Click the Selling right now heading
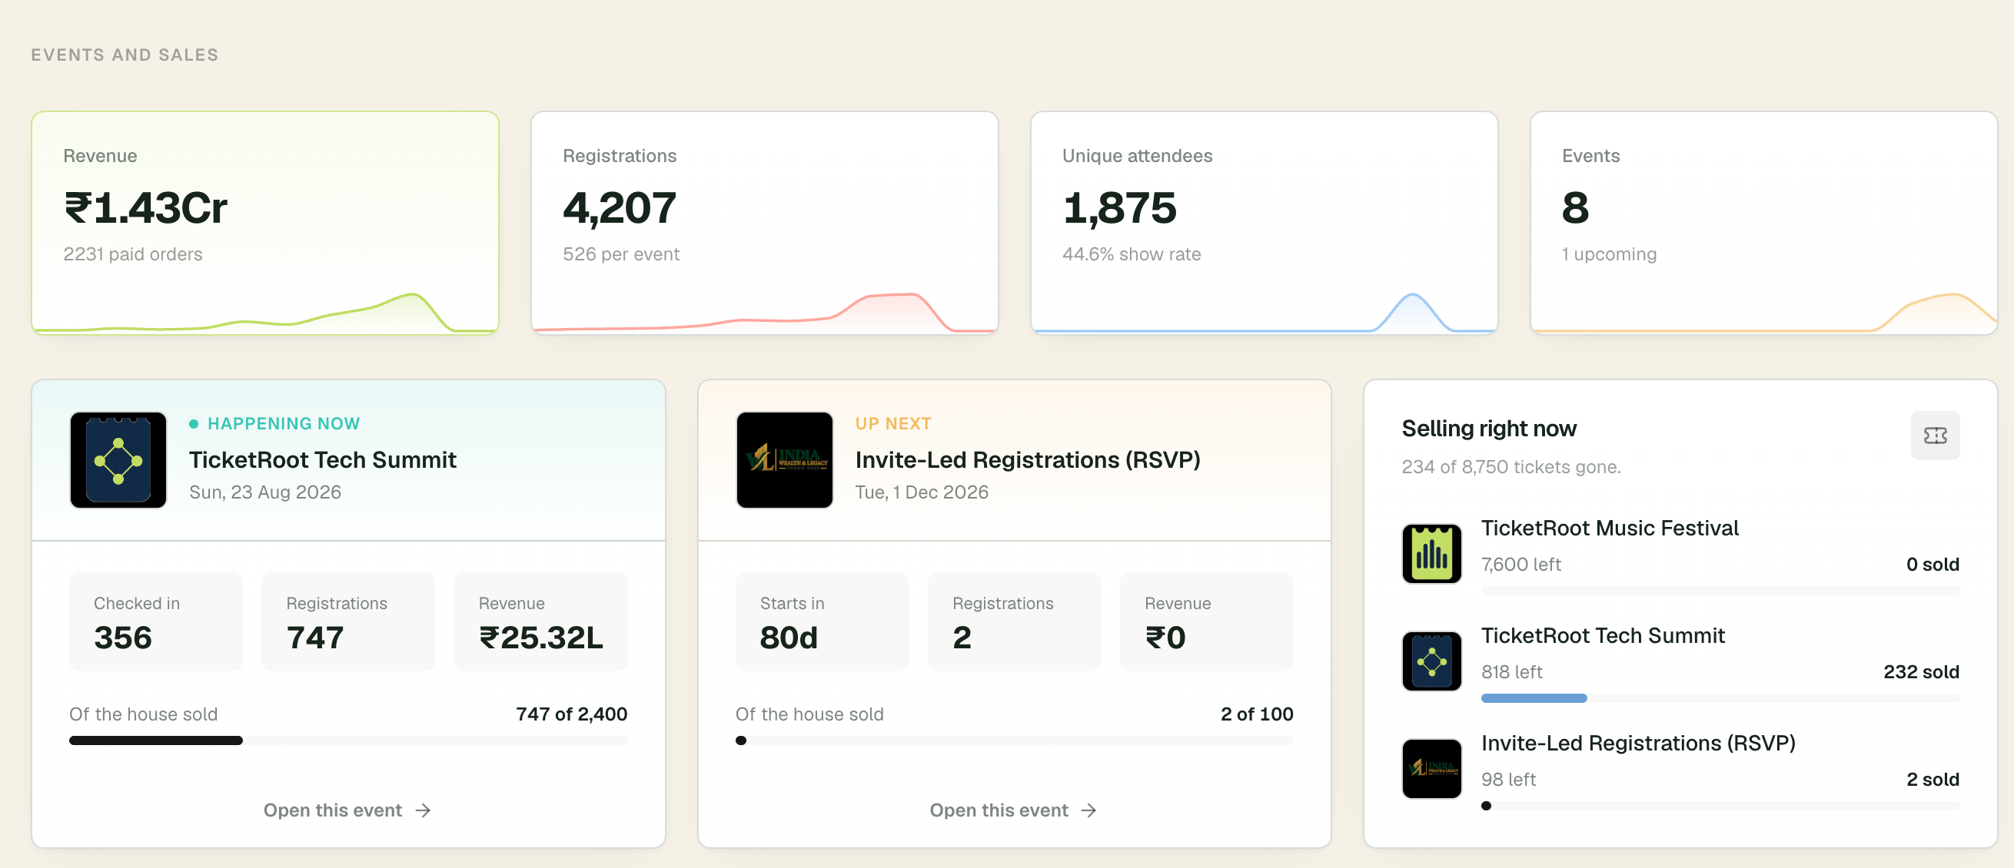Viewport: 2014px width, 868px height. (1489, 428)
